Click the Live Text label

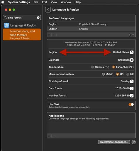(x=54, y=104)
